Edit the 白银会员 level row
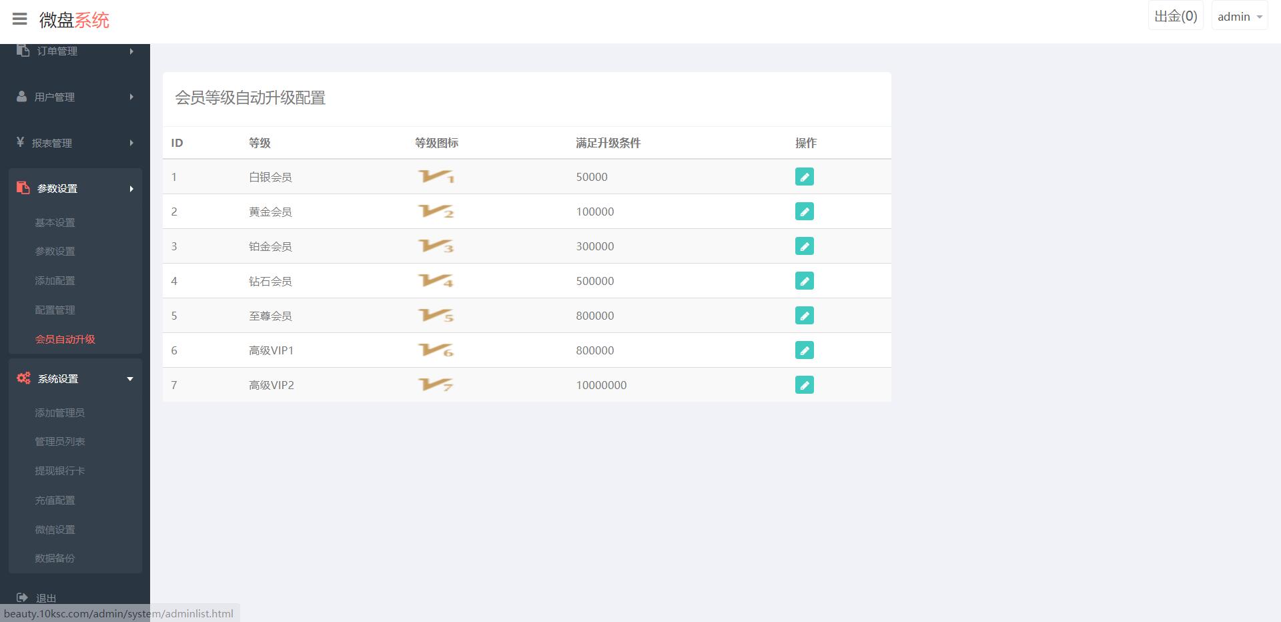The width and height of the screenshot is (1281, 622). (x=804, y=177)
